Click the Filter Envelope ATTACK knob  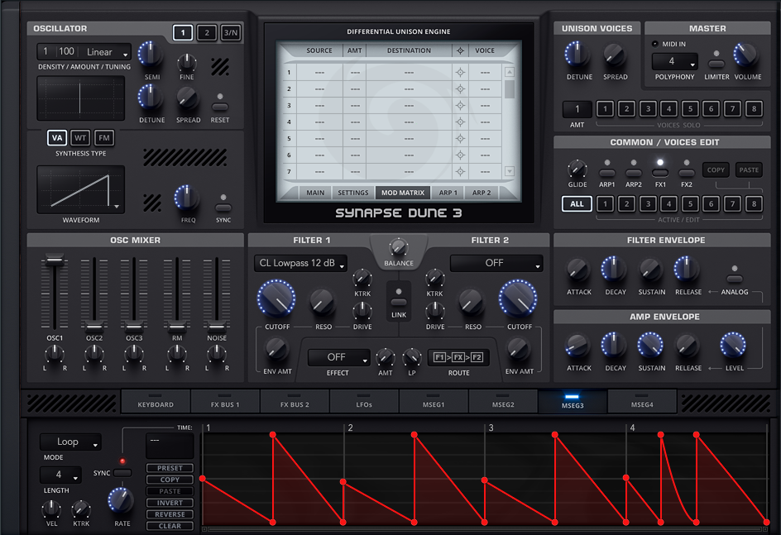coord(577,270)
